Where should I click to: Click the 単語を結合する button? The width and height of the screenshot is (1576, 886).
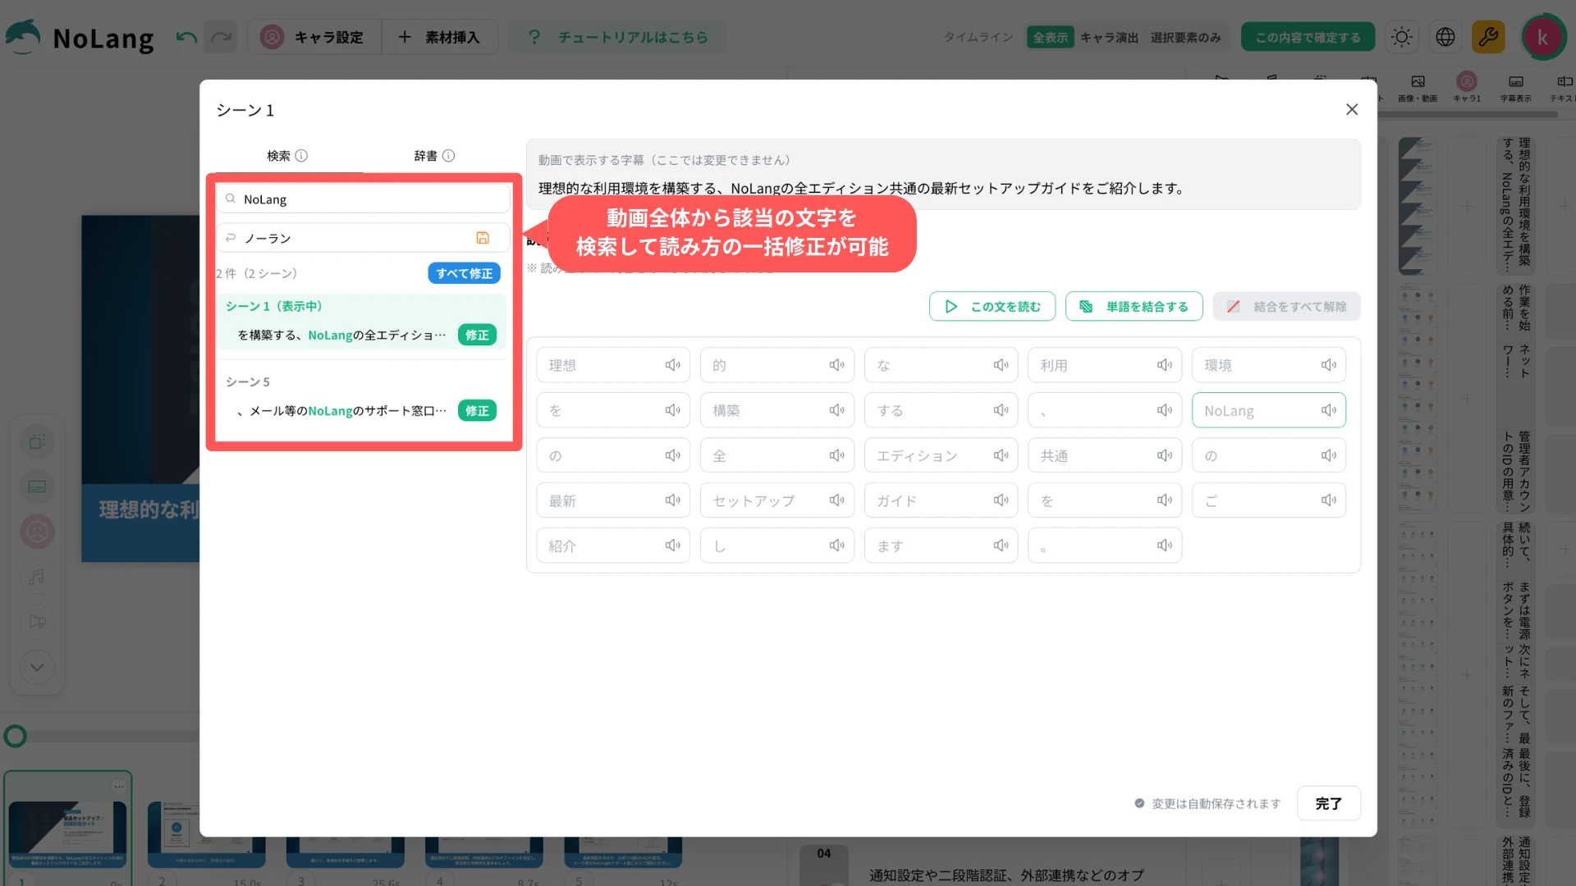(x=1134, y=307)
